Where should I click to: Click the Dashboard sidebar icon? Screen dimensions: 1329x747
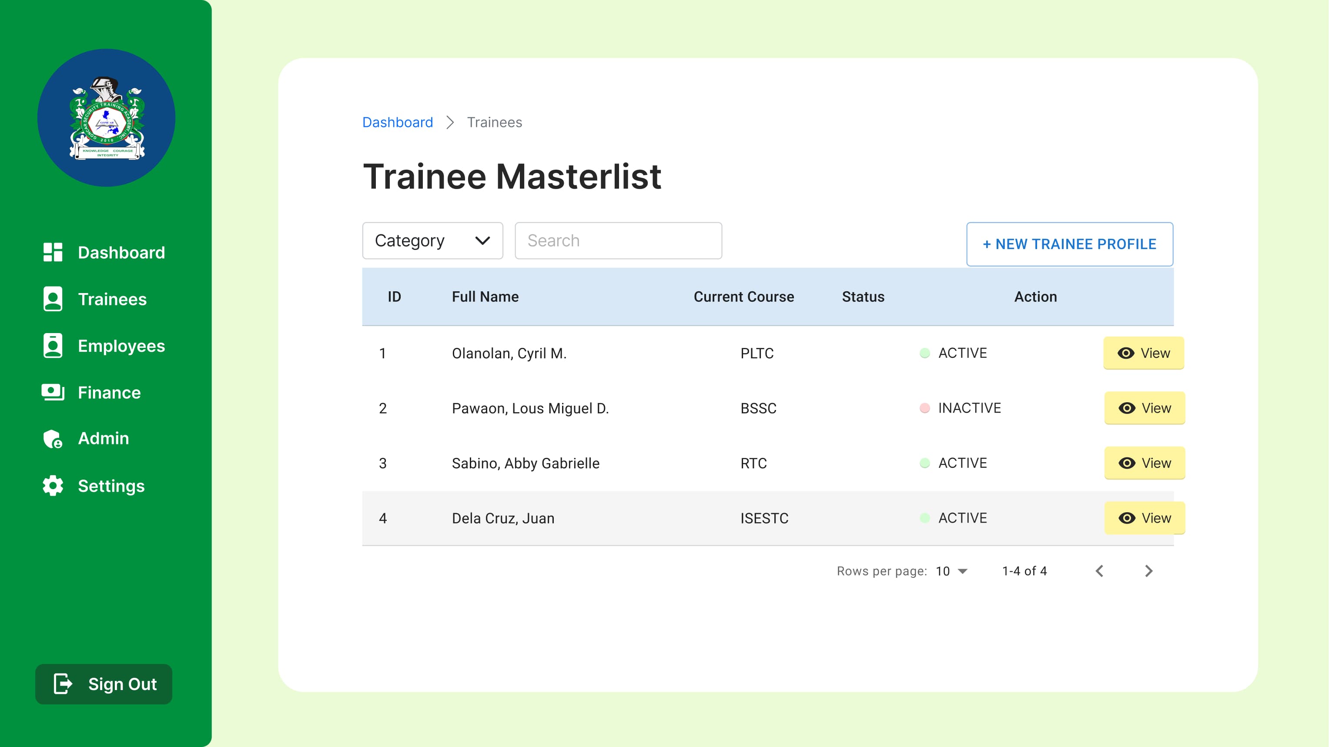53,253
